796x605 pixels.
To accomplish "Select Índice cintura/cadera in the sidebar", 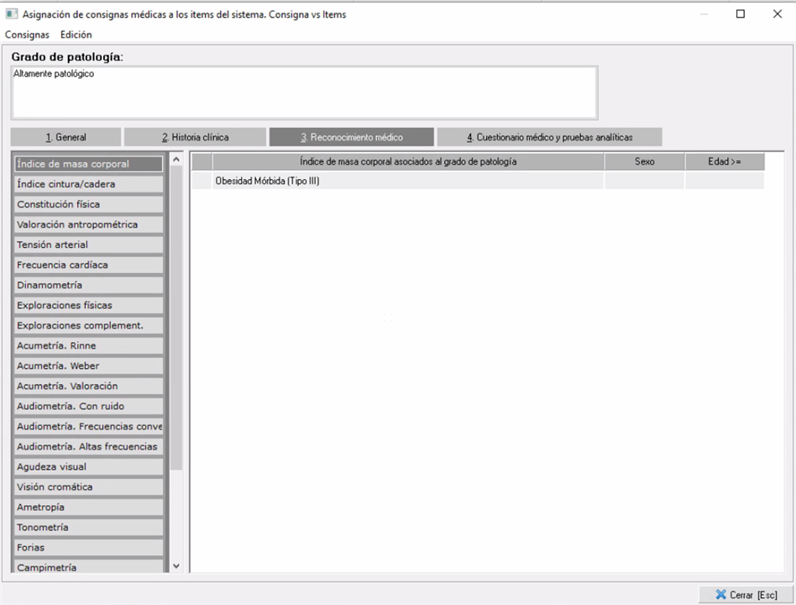I will 88,184.
